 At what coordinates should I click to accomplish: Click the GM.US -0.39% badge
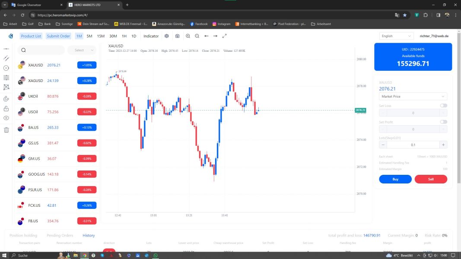click(87, 158)
